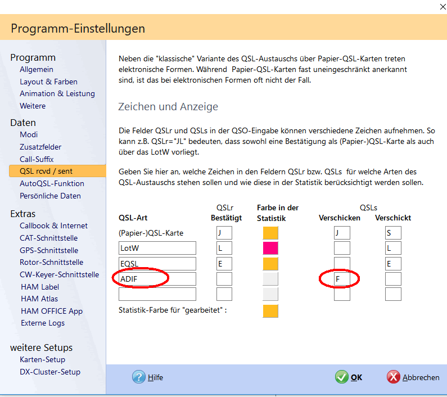Change the Statistik-Farbe für gearbeitet swatch

(270, 311)
